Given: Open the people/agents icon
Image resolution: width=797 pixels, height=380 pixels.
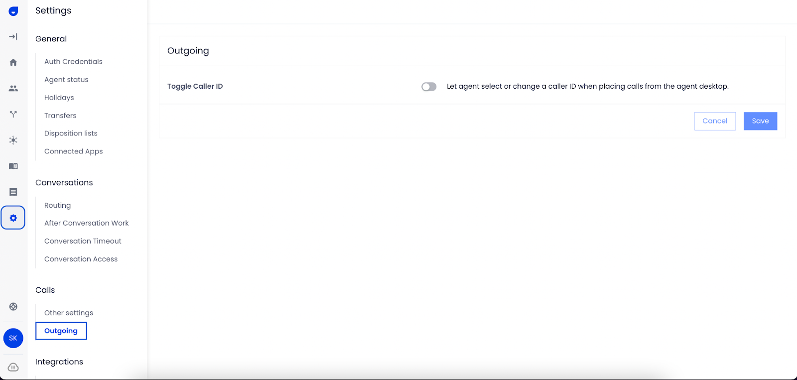Looking at the screenshot, I should point(13,88).
